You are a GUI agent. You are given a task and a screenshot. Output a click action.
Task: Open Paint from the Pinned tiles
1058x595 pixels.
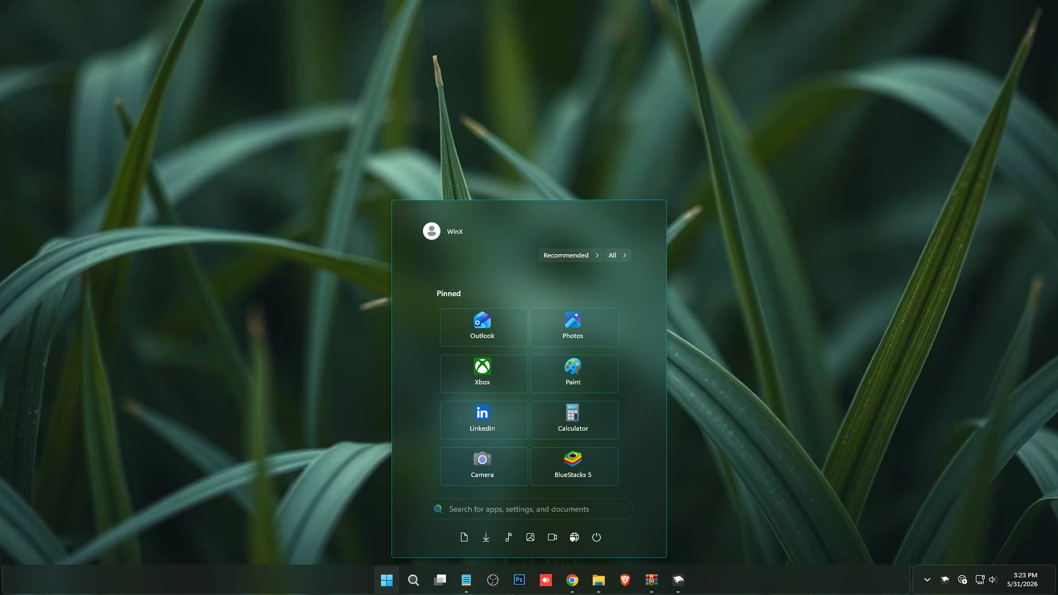pos(574,374)
